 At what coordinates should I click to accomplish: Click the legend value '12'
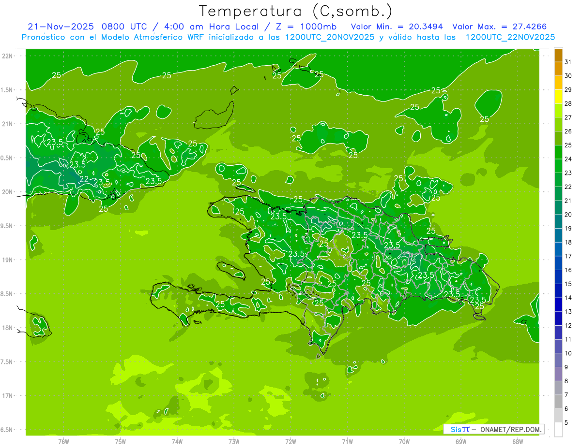click(x=568, y=325)
